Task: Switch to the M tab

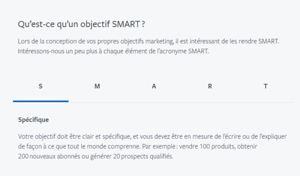Action: (x=97, y=86)
